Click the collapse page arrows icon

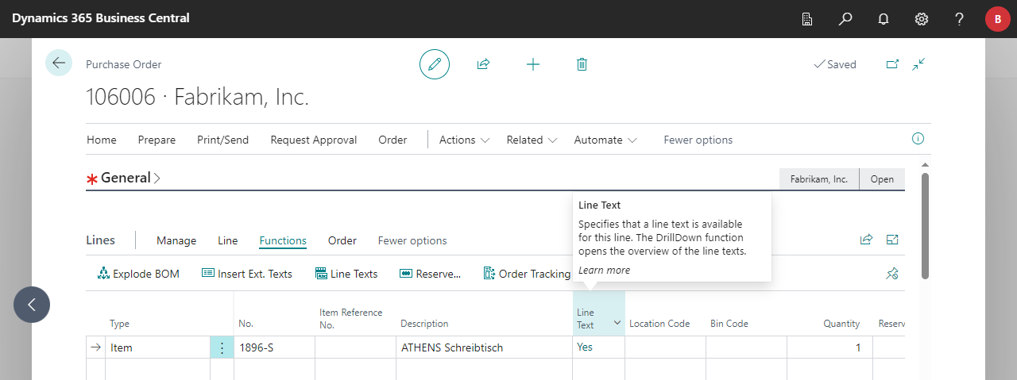918,64
